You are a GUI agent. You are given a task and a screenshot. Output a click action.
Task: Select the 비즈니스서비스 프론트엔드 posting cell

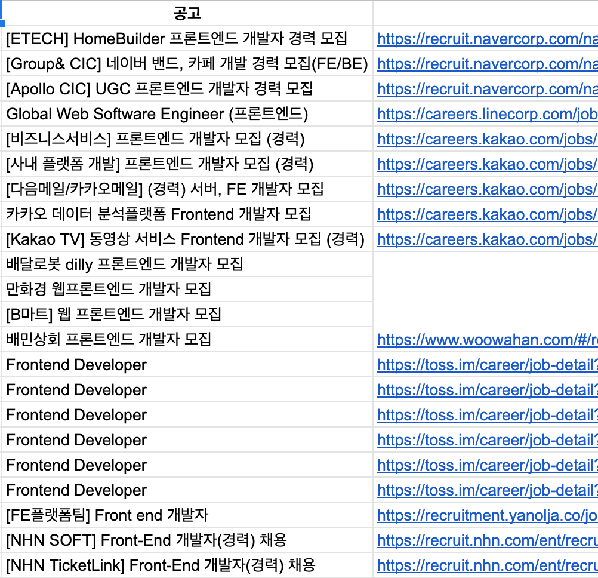[x=187, y=139]
